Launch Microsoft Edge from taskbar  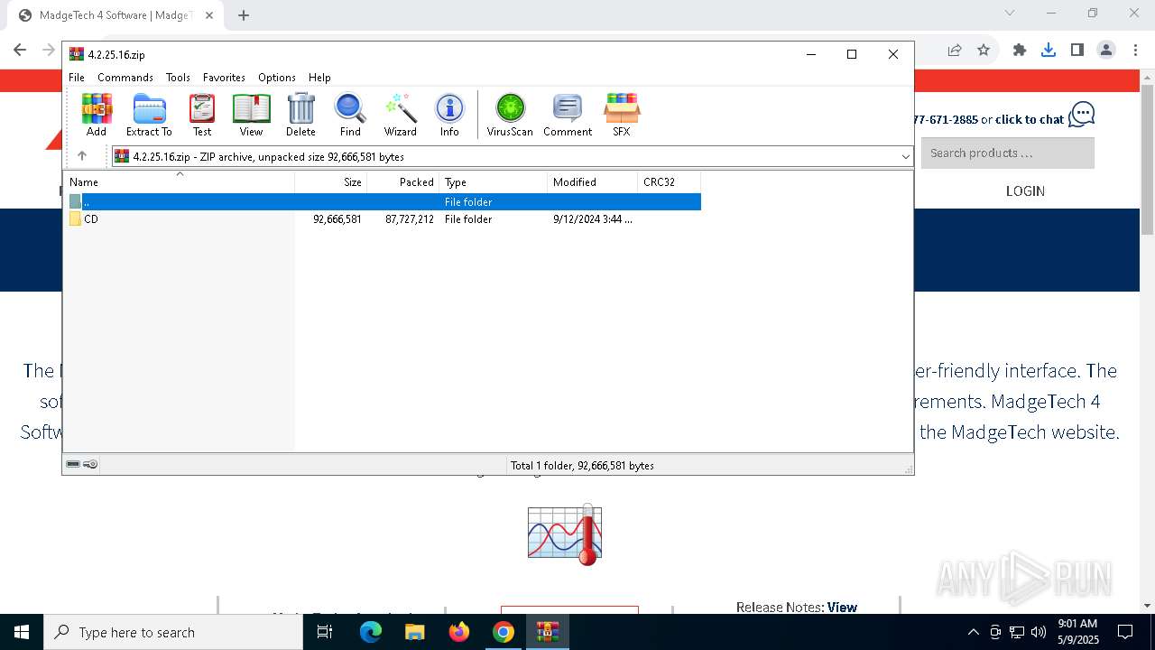tap(371, 632)
